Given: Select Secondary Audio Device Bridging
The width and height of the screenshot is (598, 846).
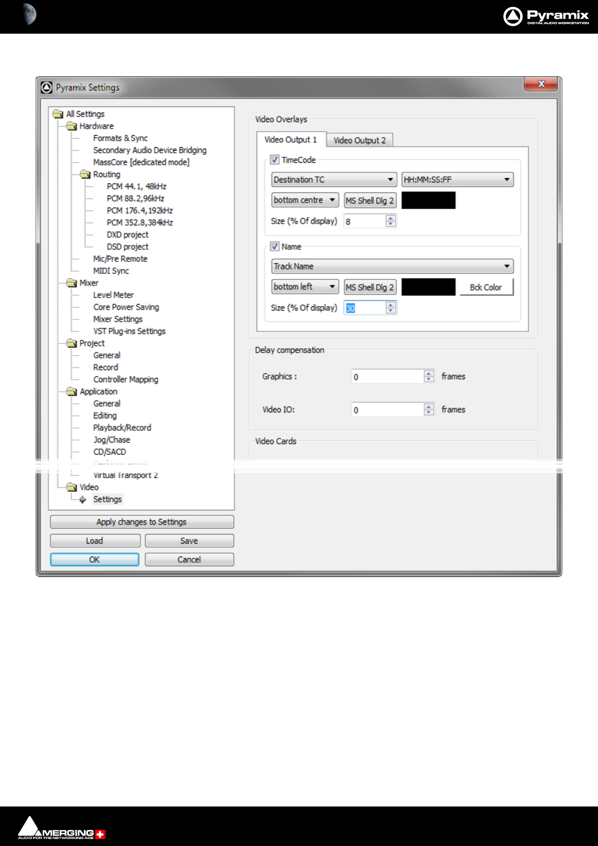Looking at the screenshot, I should click(x=150, y=150).
